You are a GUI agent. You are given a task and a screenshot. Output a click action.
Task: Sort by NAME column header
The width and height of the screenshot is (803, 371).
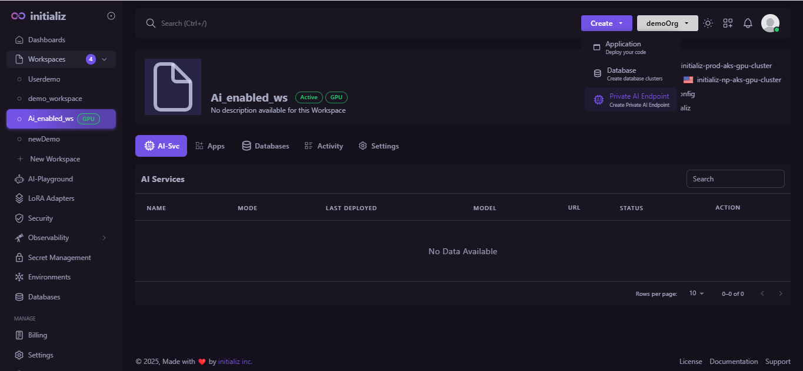click(156, 208)
